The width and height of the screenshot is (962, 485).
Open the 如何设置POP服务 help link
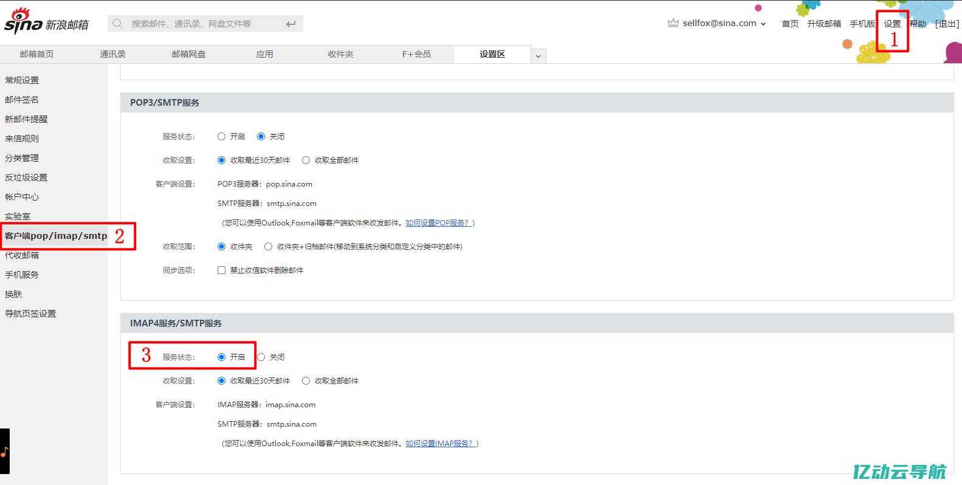tap(438, 223)
